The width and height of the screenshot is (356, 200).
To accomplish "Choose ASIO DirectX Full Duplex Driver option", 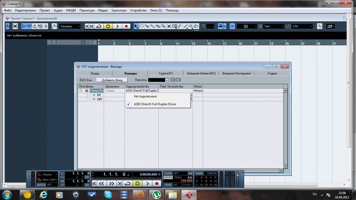I will click(158, 104).
